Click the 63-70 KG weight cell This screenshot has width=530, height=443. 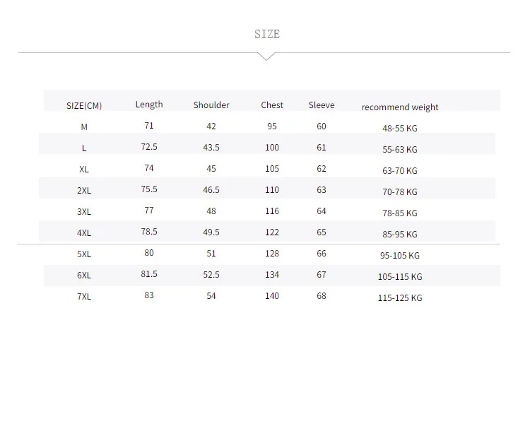(400, 171)
